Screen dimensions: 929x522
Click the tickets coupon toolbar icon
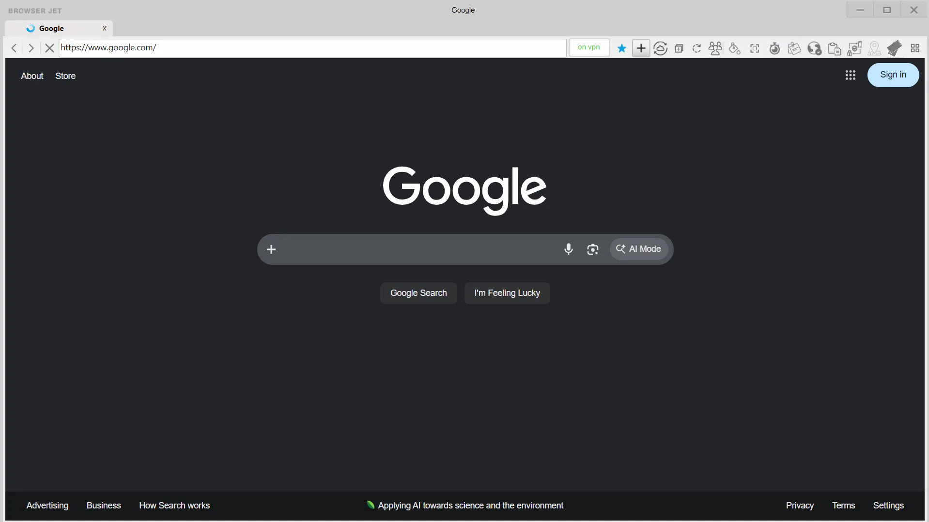tap(894, 48)
